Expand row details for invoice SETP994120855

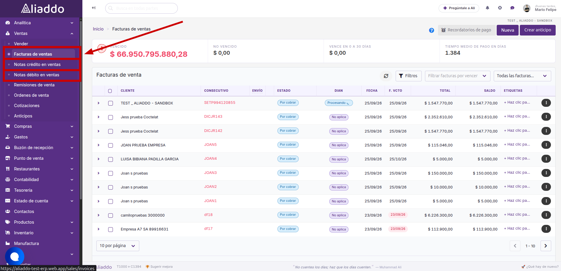98,103
